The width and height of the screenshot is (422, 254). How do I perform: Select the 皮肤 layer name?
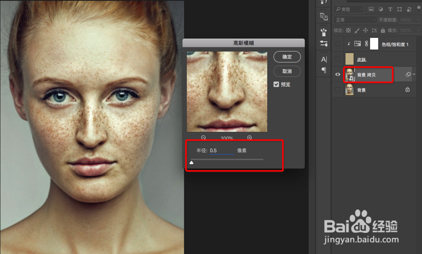(362, 60)
